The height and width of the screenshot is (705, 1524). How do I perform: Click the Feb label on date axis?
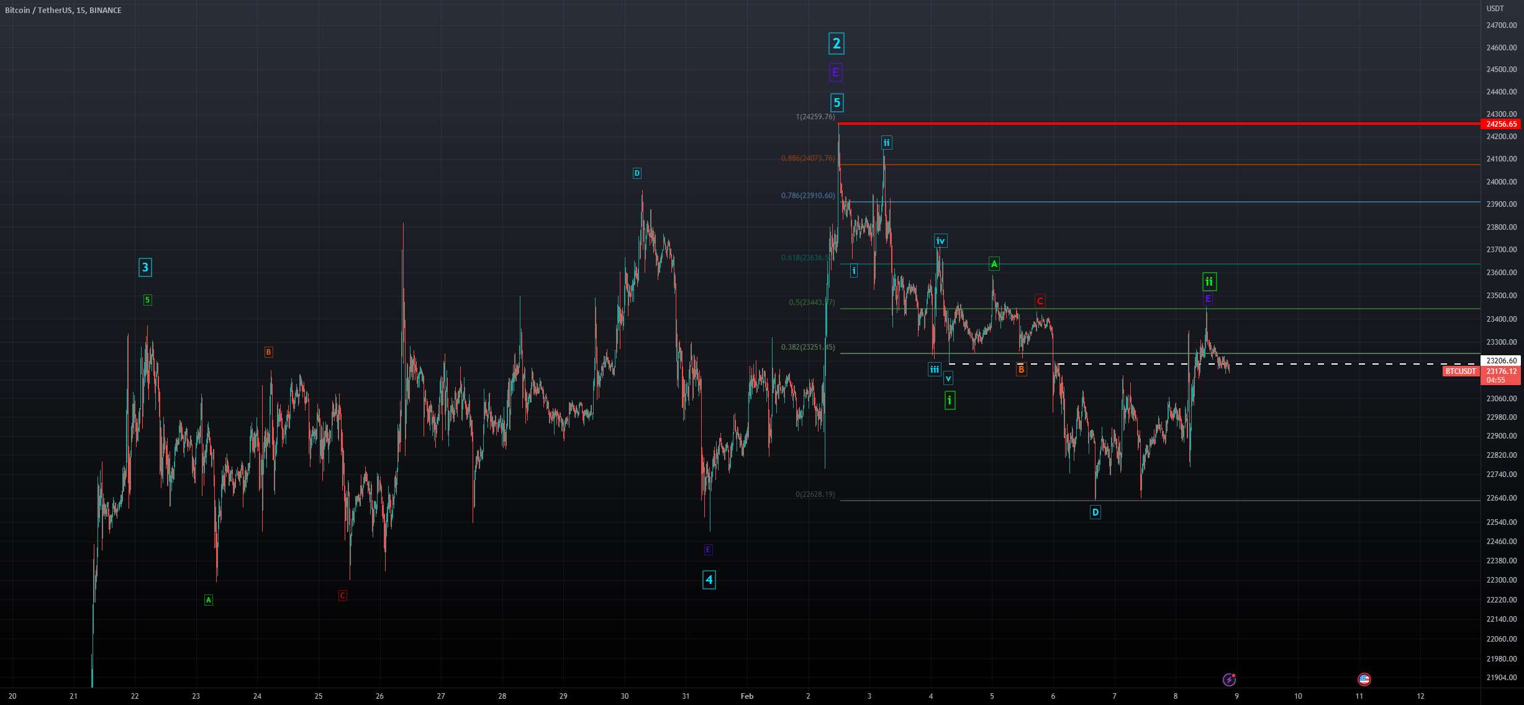(747, 696)
